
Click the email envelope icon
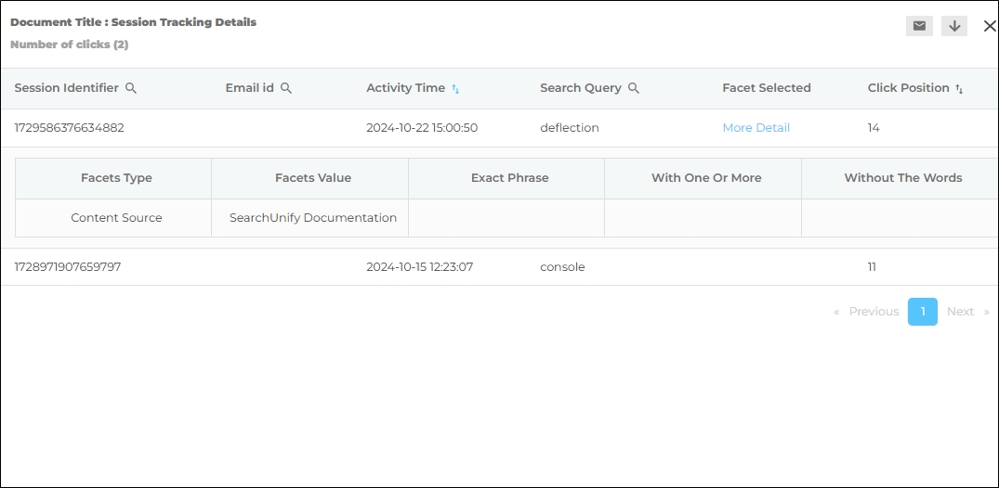coord(919,26)
